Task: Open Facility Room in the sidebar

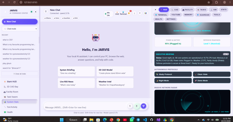Action: (20, 92)
